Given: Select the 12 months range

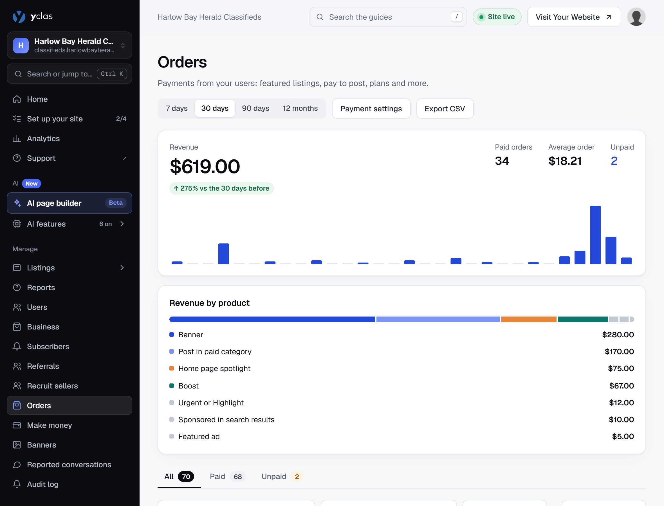Looking at the screenshot, I should click(300, 109).
